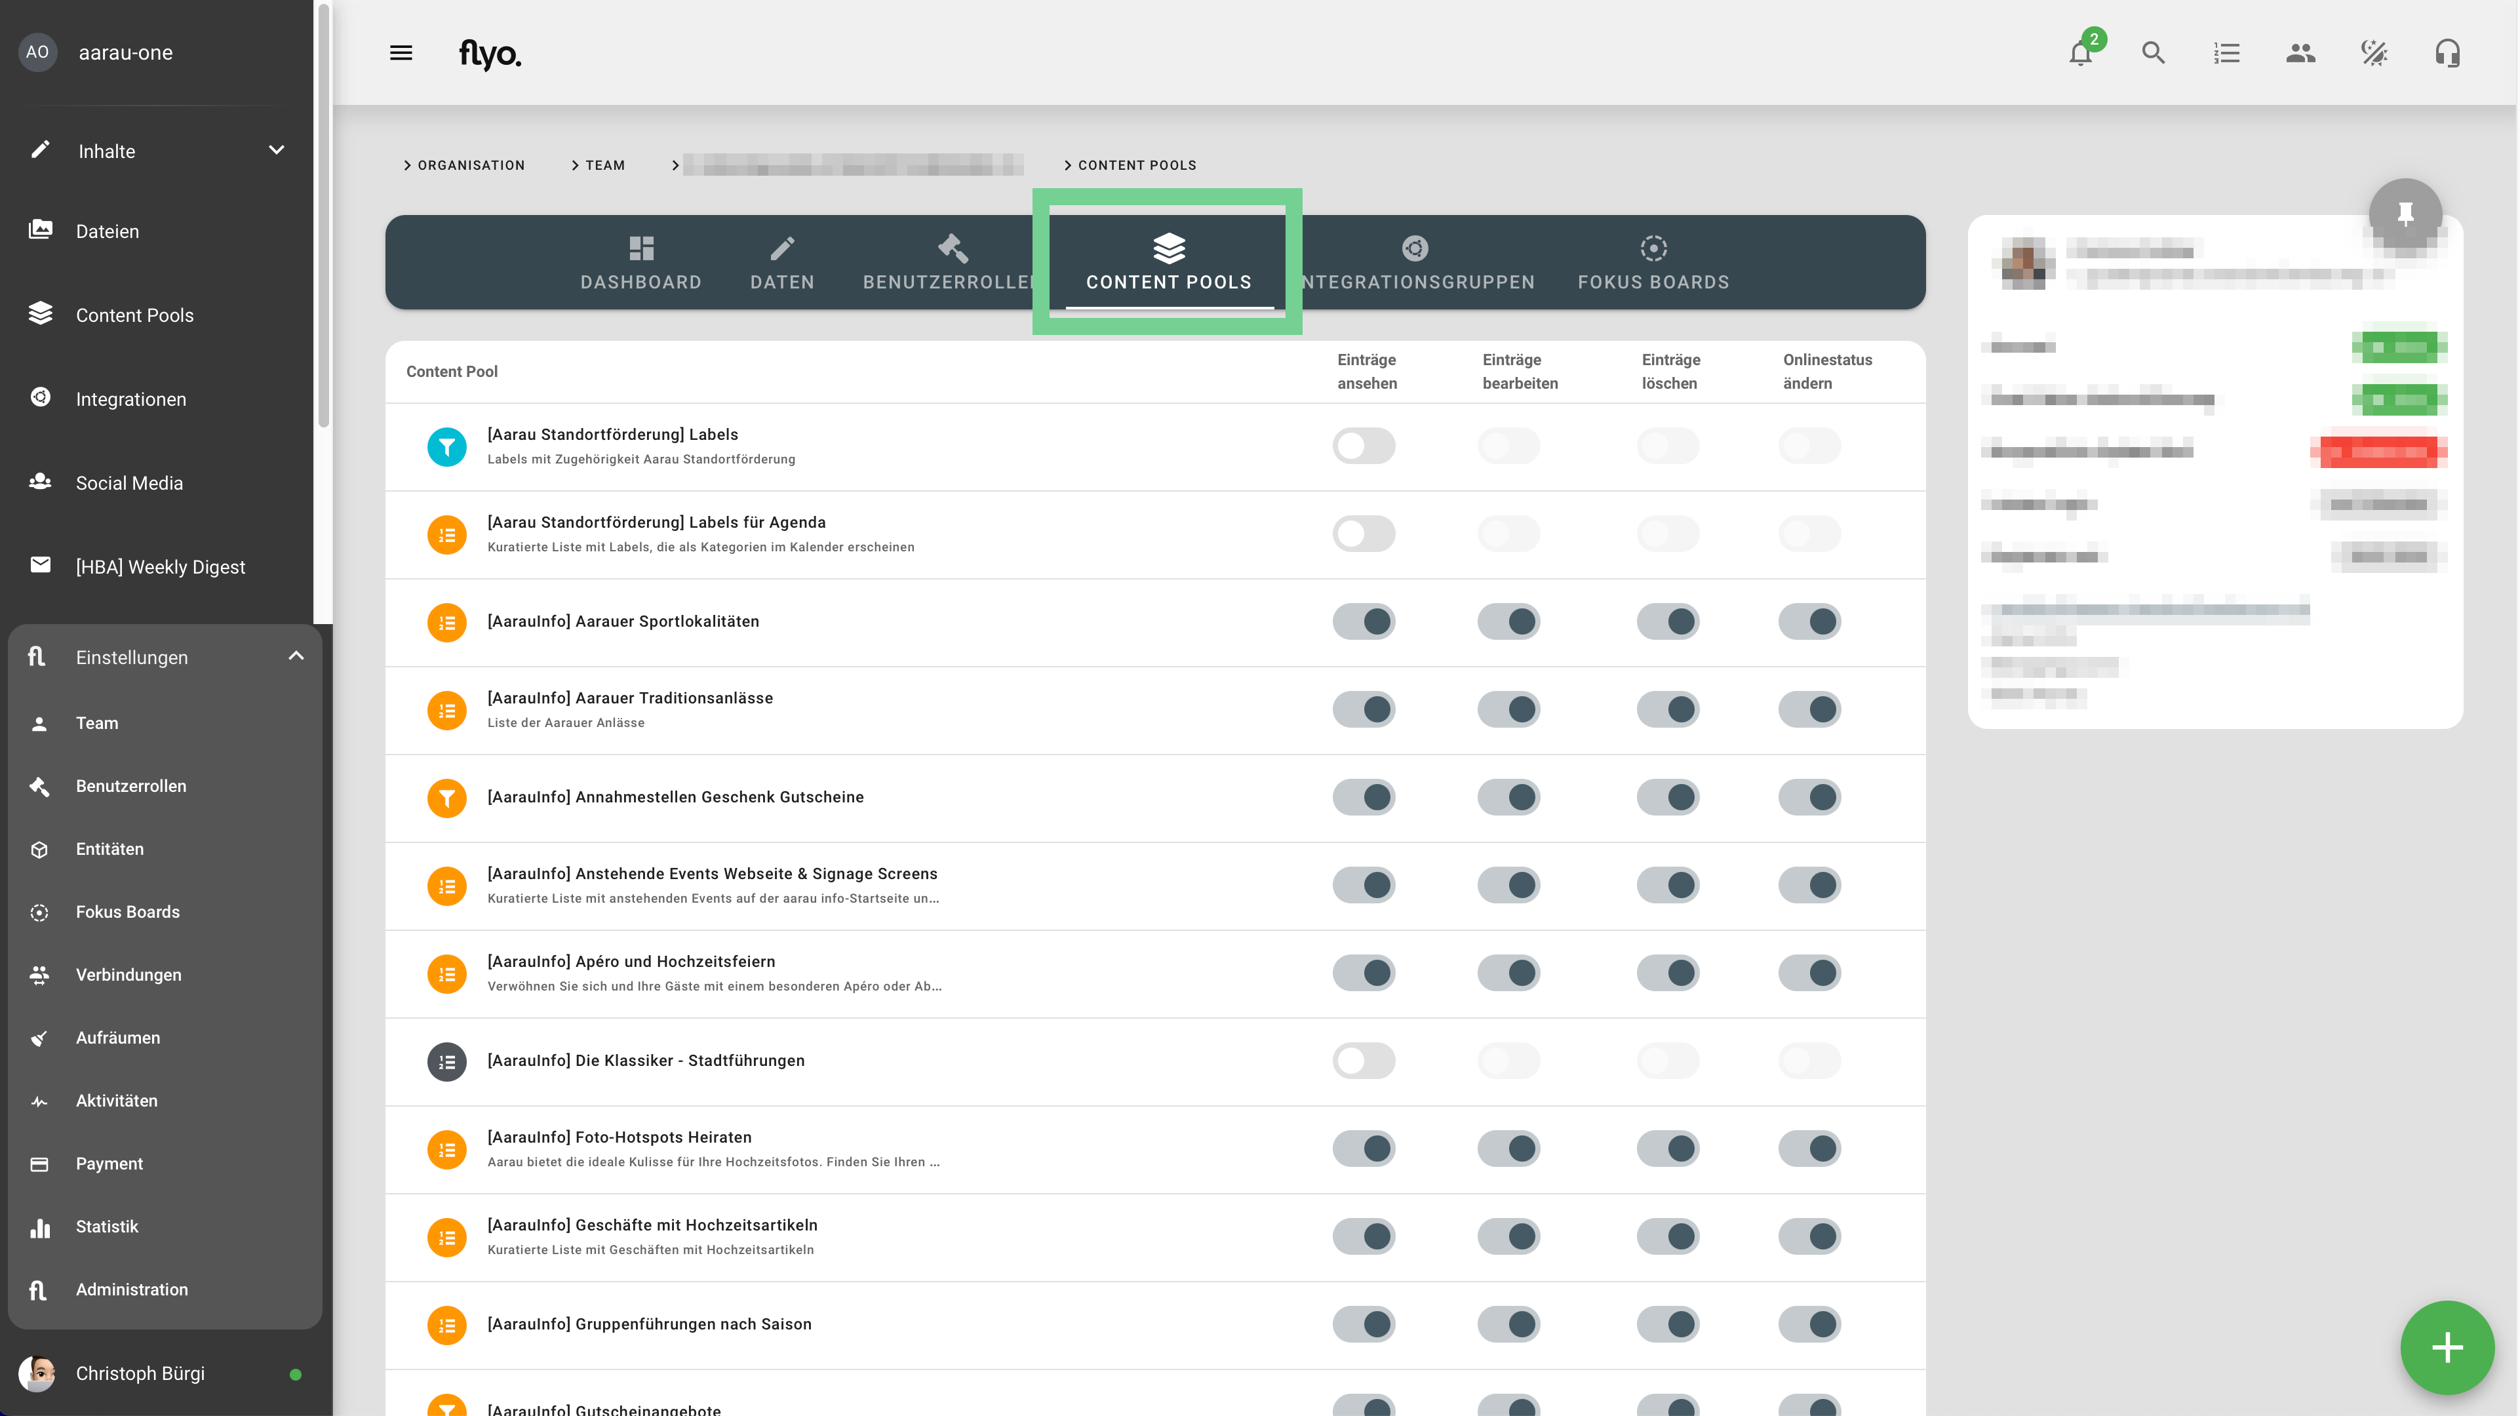Open Aarauer Traditionsanlässe content pool
Image resolution: width=2520 pixels, height=1416 pixels.
pyautogui.click(x=629, y=698)
